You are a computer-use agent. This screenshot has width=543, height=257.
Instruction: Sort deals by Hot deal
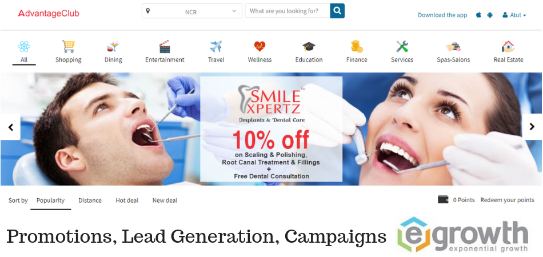click(x=127, y=200)
